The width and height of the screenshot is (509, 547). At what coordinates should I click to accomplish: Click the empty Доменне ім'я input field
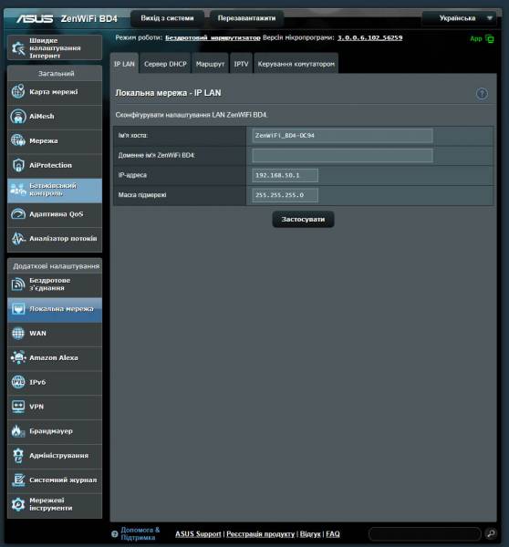coord(342,155)
